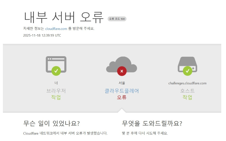Click the 무엇을 도와드릴까요? heading
This screenshot has width=226, height=141.
pyautogui.click(x=152, y=123)
